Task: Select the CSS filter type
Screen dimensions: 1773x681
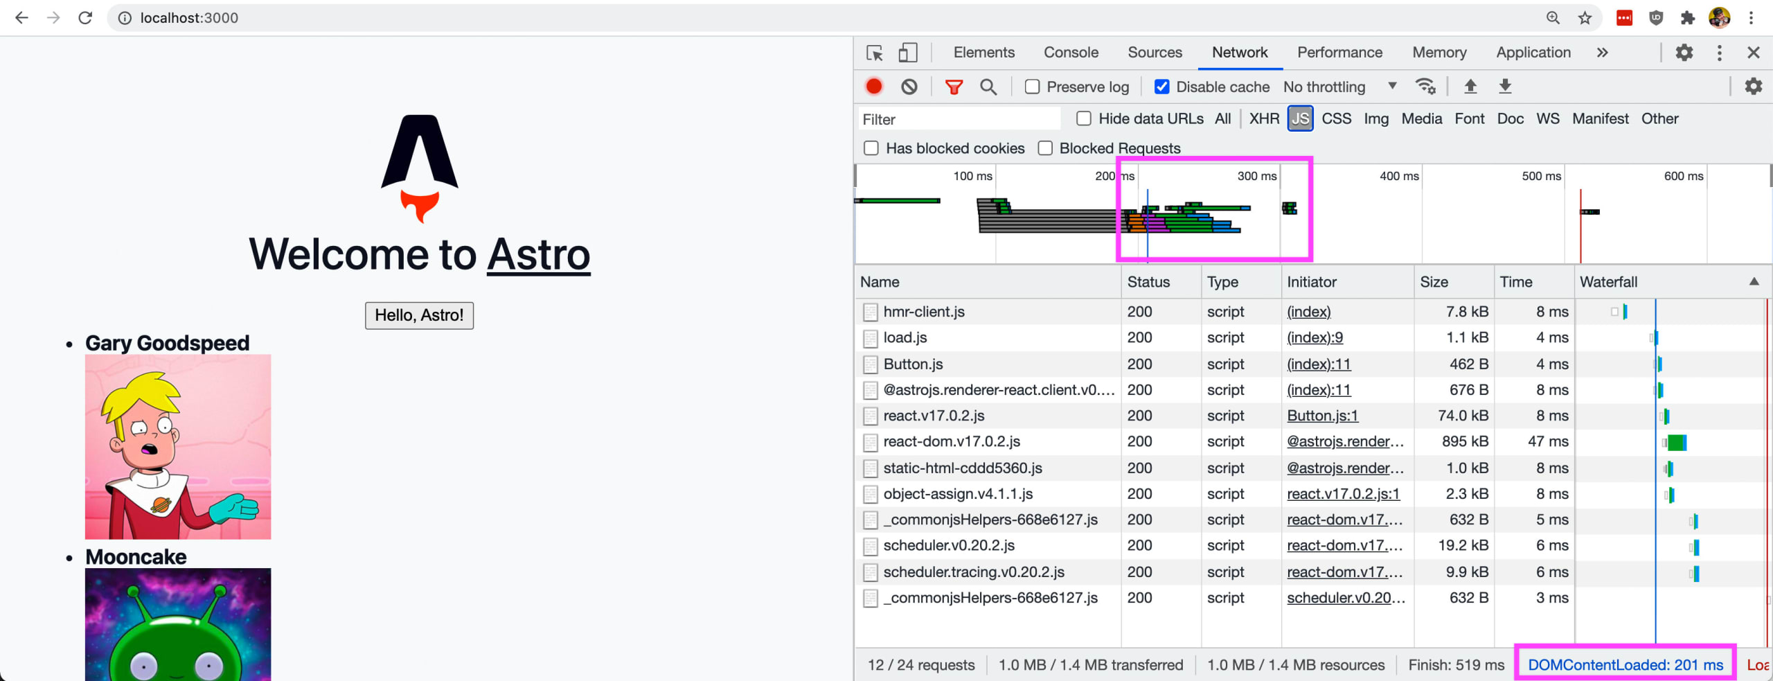Action: pos(1336,118)
